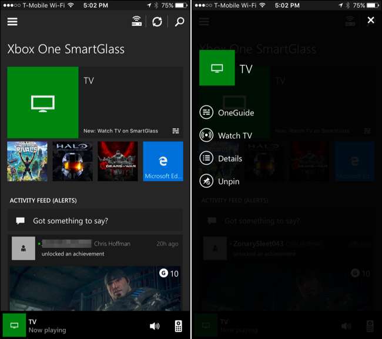Expand TV tile options menu icon
Viewport: 382px width, 339px height.
pyautogui.click(x=176, y=131)
